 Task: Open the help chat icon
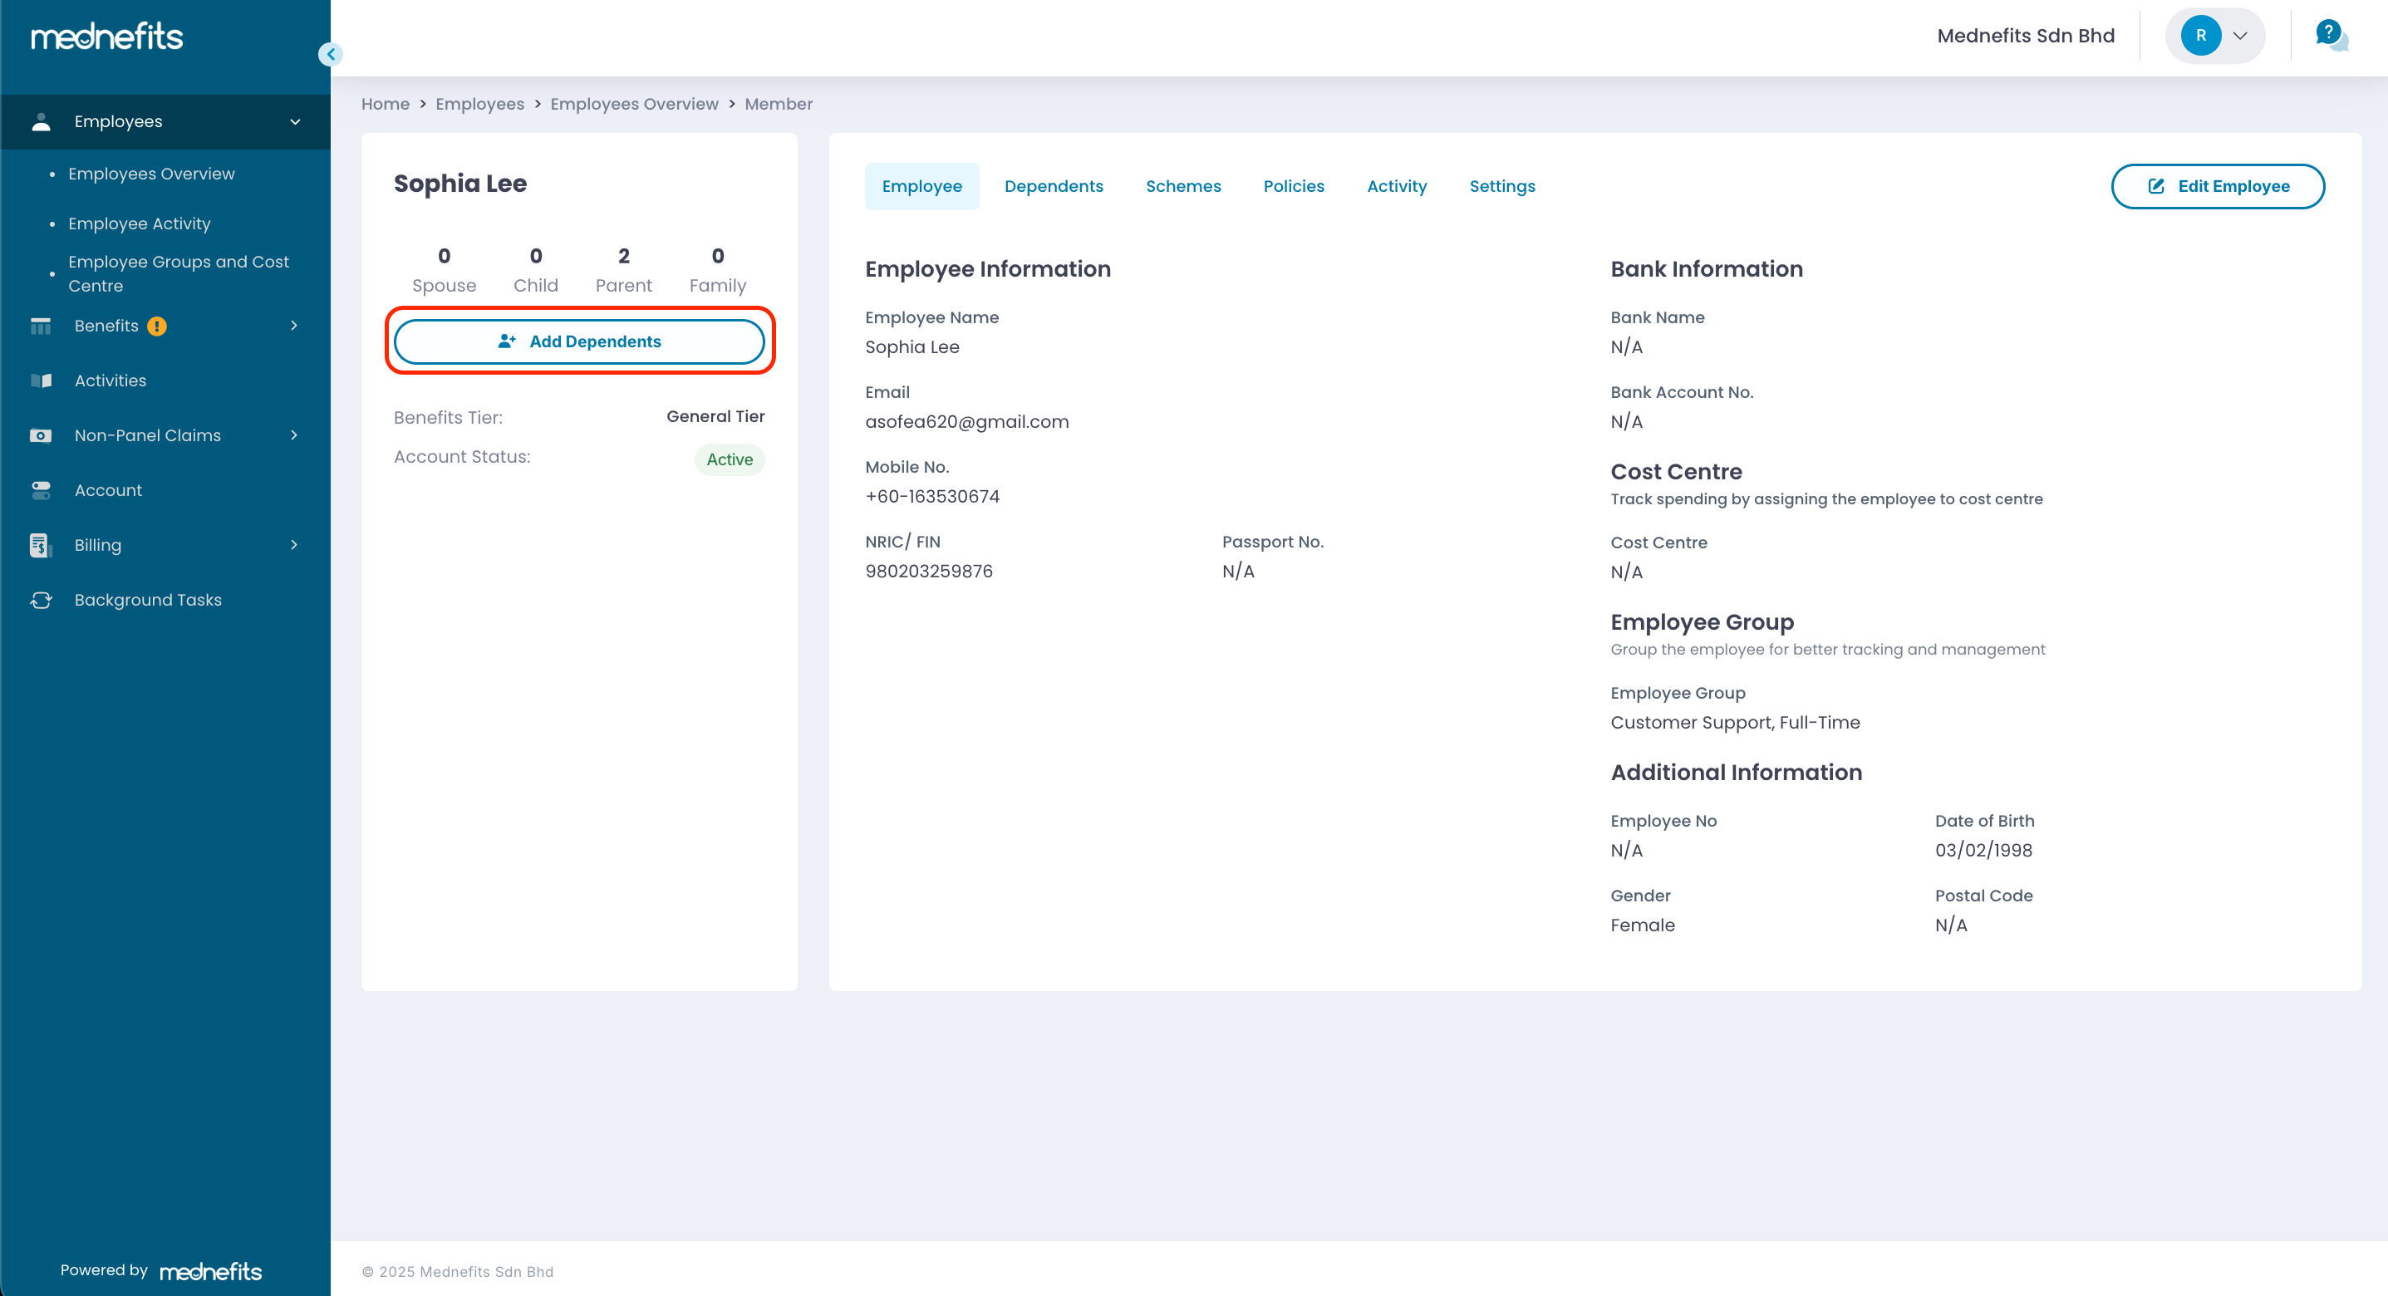point(2331,35)
